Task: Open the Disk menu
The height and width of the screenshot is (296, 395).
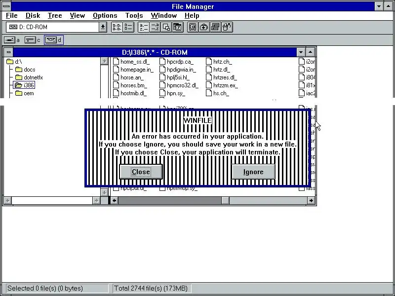Action: point(33,16)
